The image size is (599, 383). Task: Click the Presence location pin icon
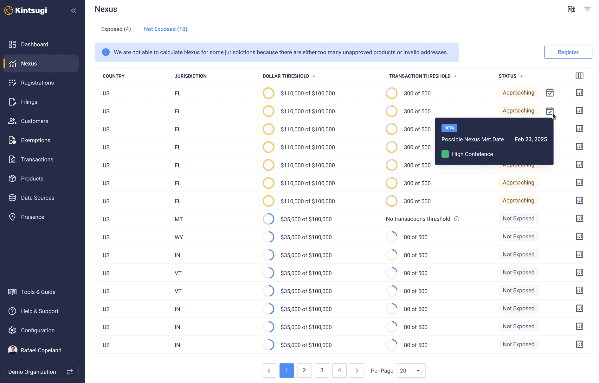[x=12, y=217]
